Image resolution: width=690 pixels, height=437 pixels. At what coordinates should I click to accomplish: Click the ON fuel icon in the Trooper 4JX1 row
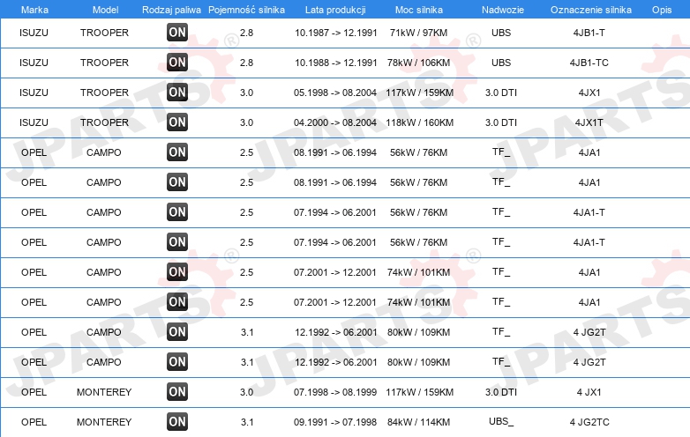[x=177, y=92]
